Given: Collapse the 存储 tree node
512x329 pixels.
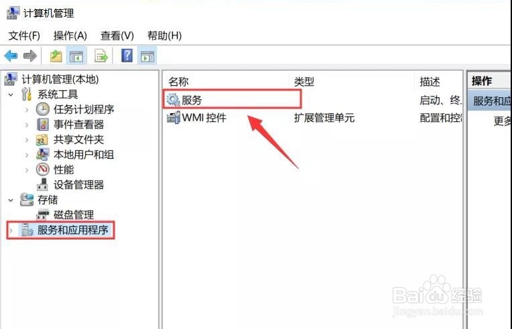Looking at the screenshot, I should [11, 200].
